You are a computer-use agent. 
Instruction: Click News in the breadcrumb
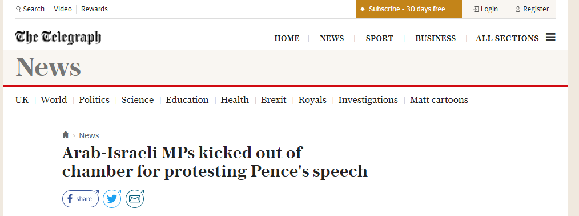[89, 135]
